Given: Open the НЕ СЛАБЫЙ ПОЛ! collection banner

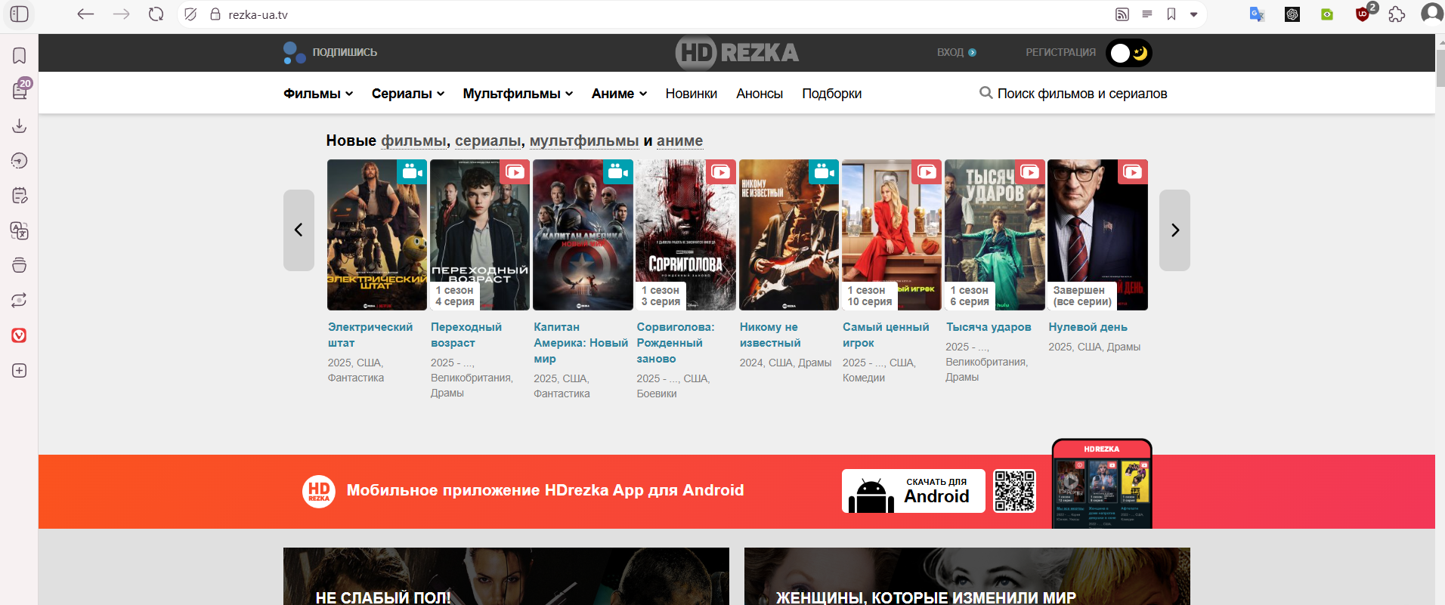Looking at the screenshot, I should tap(506, 576).
